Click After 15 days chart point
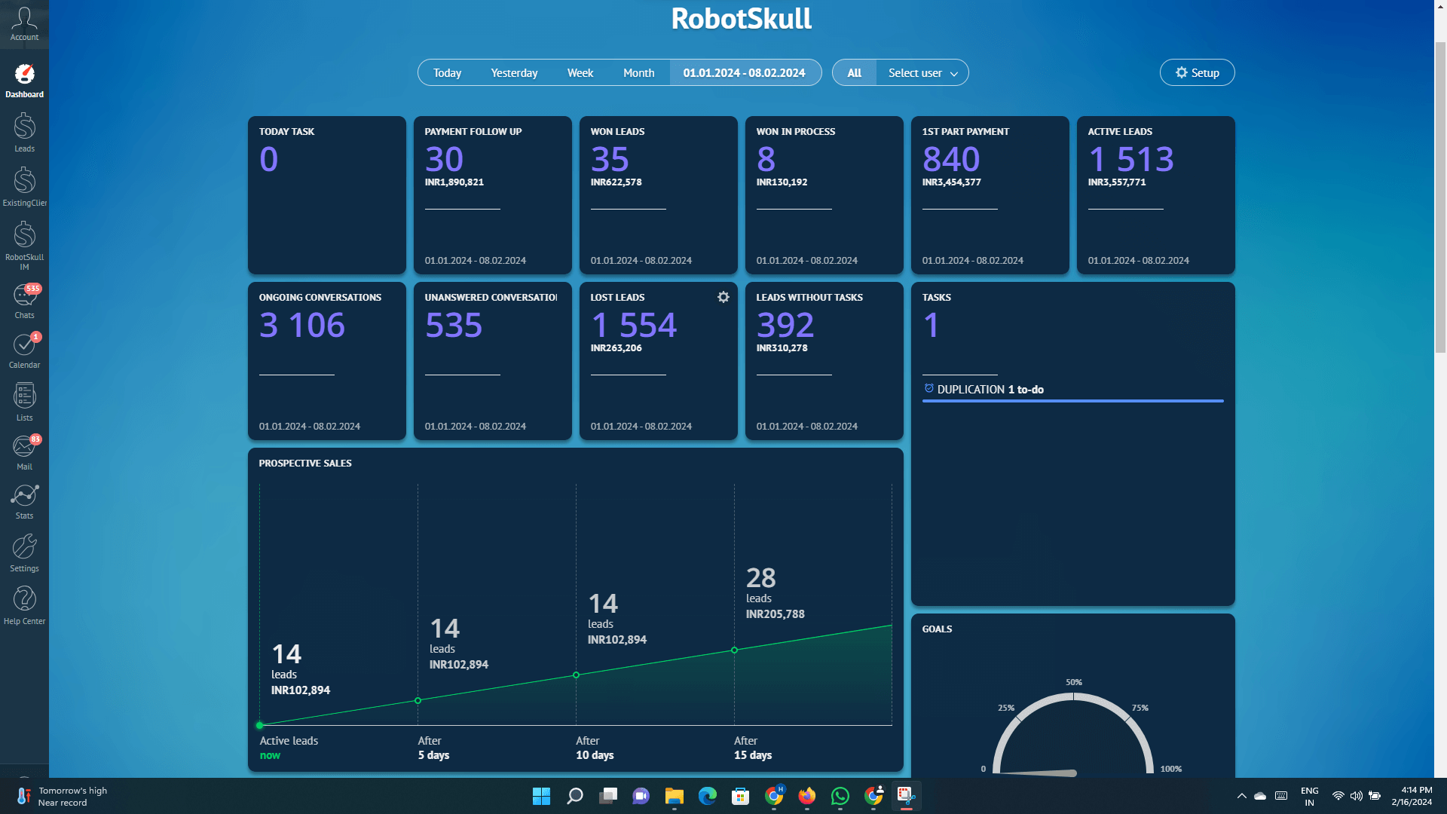1447x814 pixels. [735, 650]
